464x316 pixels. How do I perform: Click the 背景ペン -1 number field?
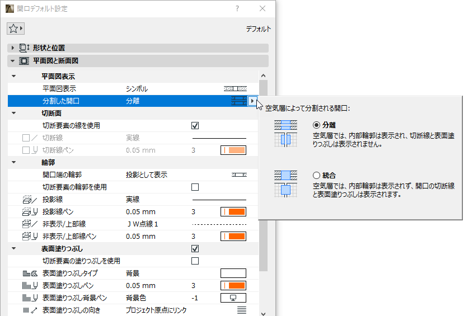[x=194, y=298]
